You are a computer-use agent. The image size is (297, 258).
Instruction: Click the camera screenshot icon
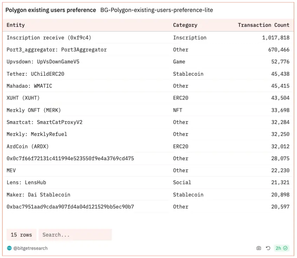coord(259,248)
